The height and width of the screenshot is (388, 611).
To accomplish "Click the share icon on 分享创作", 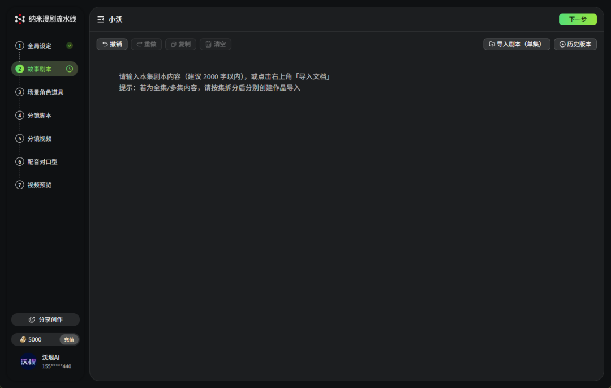I will [x=32, y=319].
